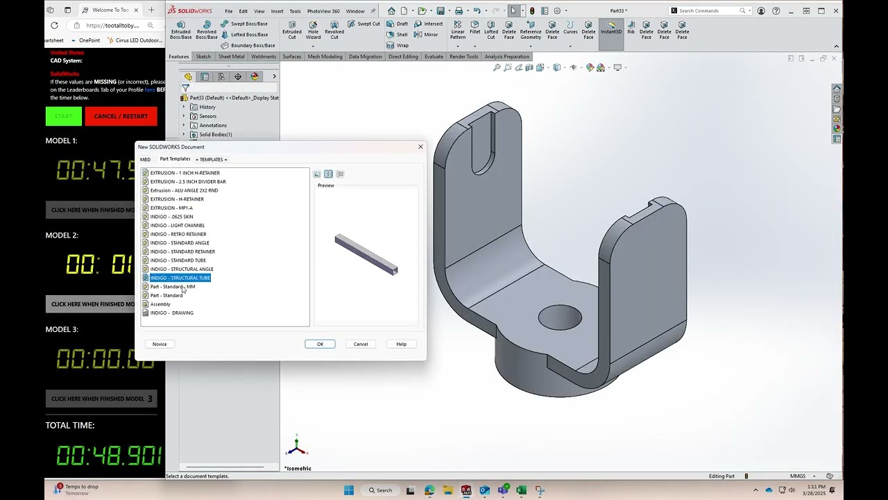Click the Lofted Cut tool
The height and width of the screenshot is (500, 888).
[x=491, y=30]
